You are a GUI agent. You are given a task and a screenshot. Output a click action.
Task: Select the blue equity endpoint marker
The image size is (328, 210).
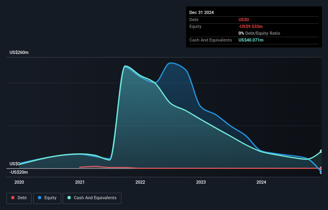point(321,172)
